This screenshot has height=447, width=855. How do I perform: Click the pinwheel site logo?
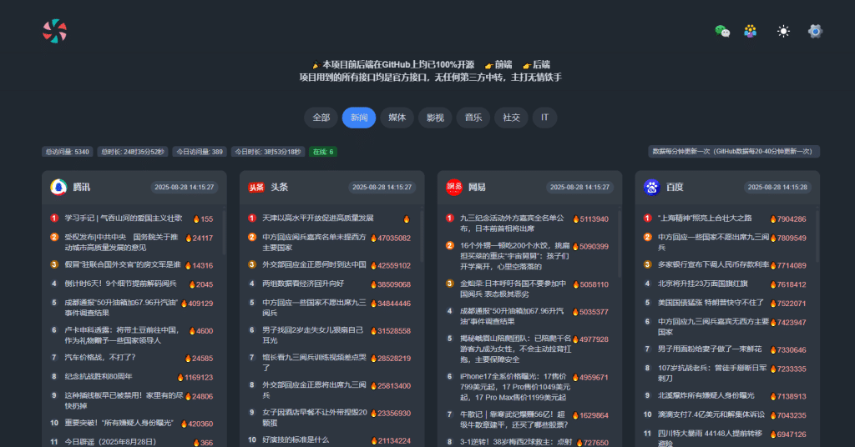[x=54, y=31]
